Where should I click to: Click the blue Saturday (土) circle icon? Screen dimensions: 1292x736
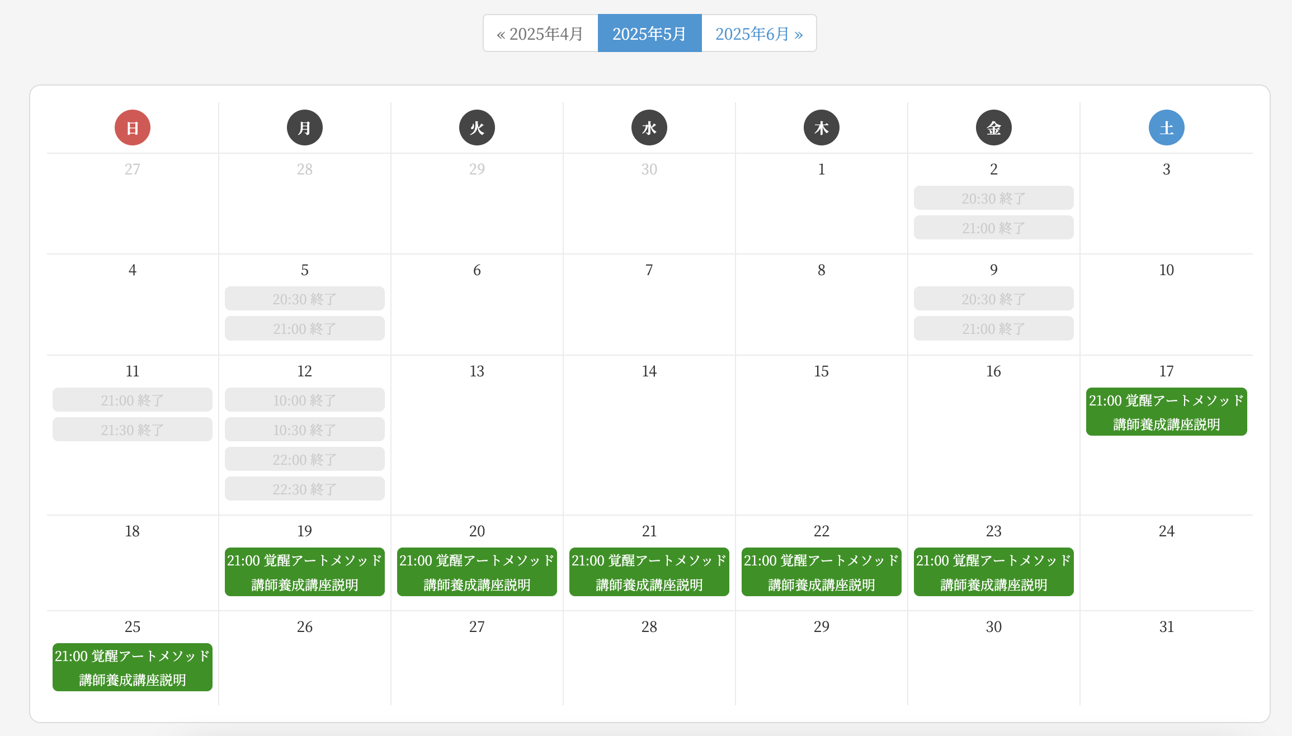(x=1166, y=128)
